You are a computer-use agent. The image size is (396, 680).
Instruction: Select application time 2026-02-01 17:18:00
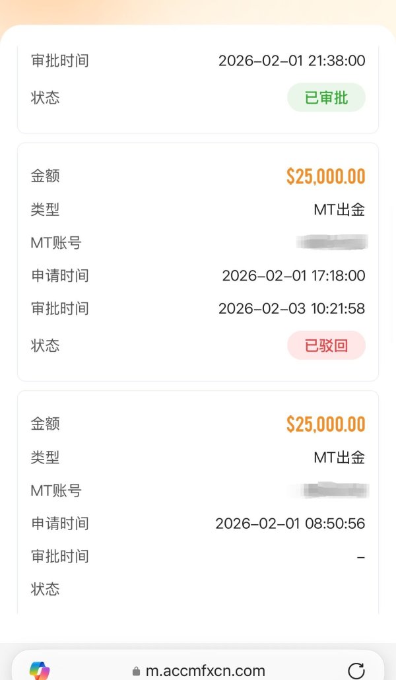[x=293, y=275]
